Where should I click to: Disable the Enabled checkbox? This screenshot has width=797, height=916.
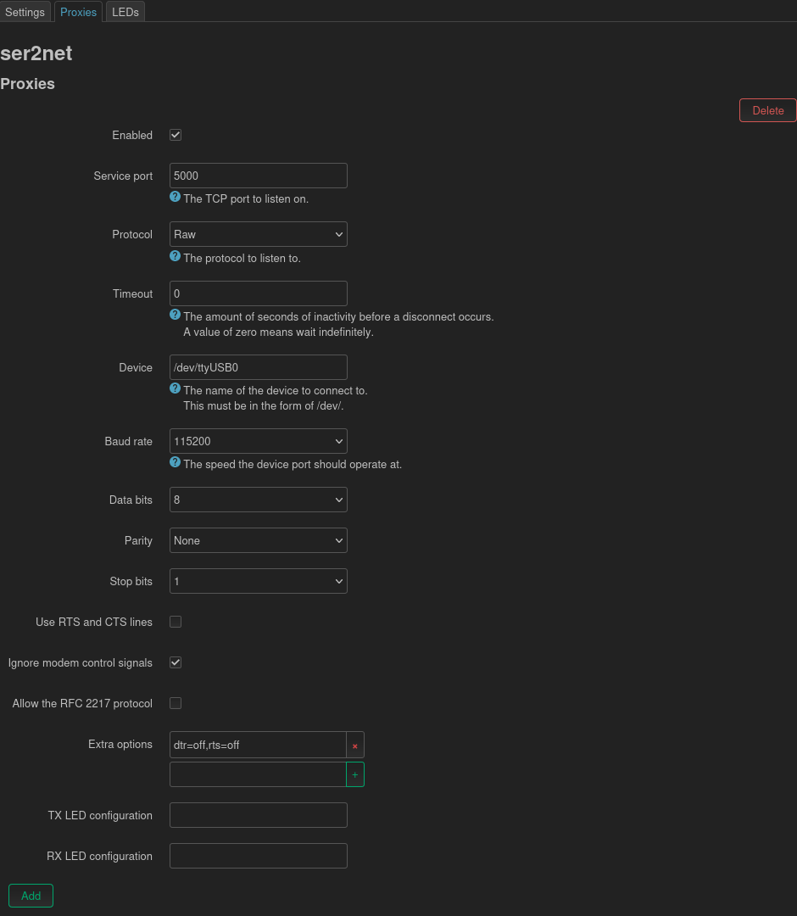pyautogui.click(x=175, y=135)
